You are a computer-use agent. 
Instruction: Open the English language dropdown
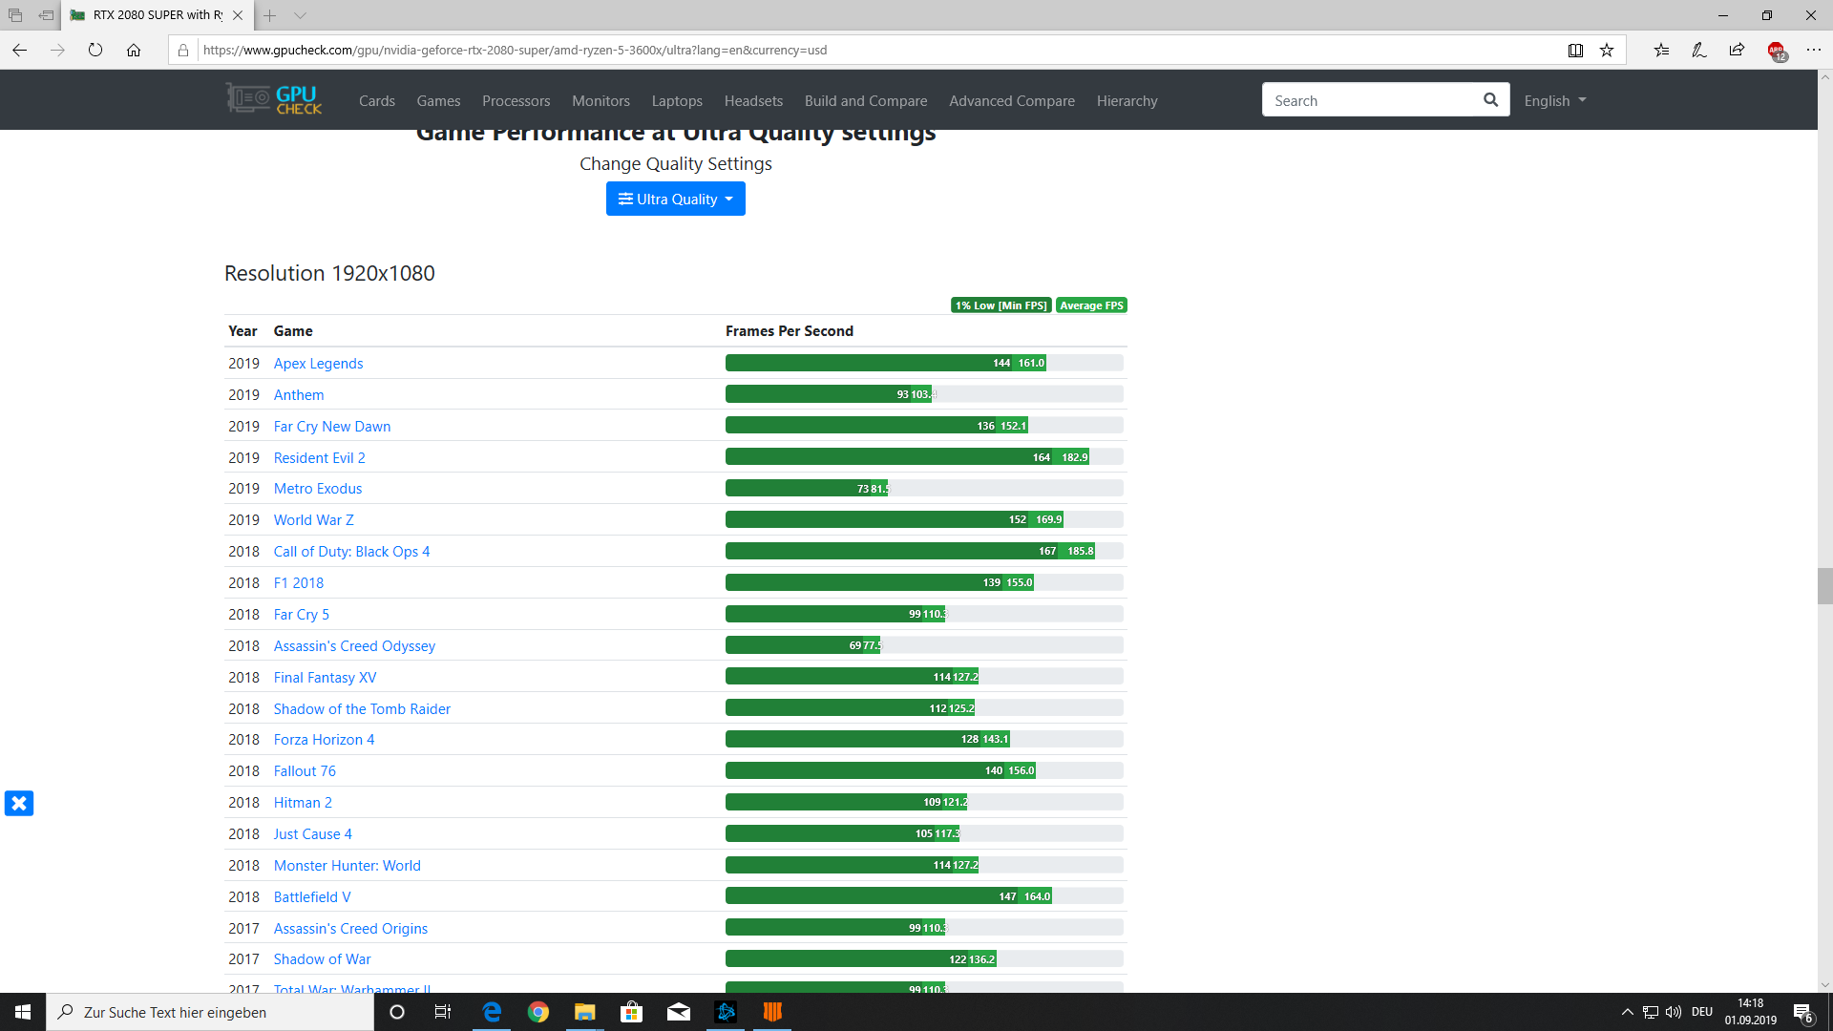(x=1555, y=100)
